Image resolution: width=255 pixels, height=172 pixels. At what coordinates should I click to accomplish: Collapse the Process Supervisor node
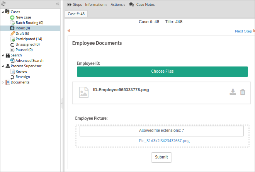pos(3,66)
